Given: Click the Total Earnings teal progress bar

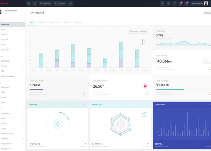Looking at the screenshot, I should pos(170,89).
